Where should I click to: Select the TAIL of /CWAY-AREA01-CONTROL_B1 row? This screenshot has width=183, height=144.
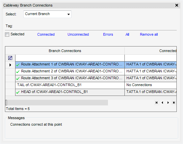tap(70, 85)
